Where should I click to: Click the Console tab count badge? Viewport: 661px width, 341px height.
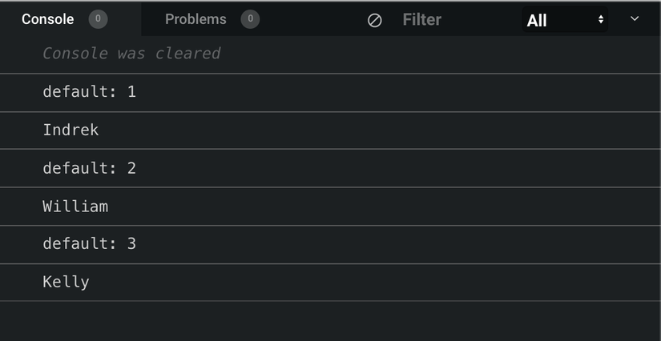pyautogui.click(x=98, y=19)
